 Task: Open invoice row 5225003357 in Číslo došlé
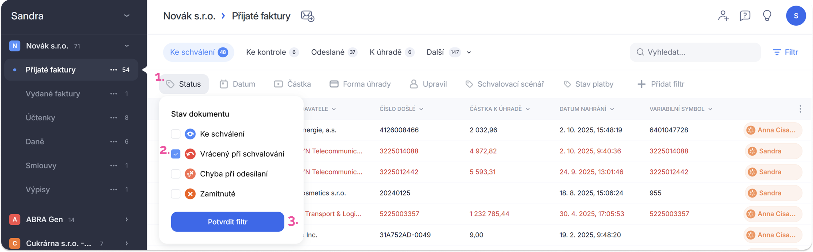(x=399, y=214)
